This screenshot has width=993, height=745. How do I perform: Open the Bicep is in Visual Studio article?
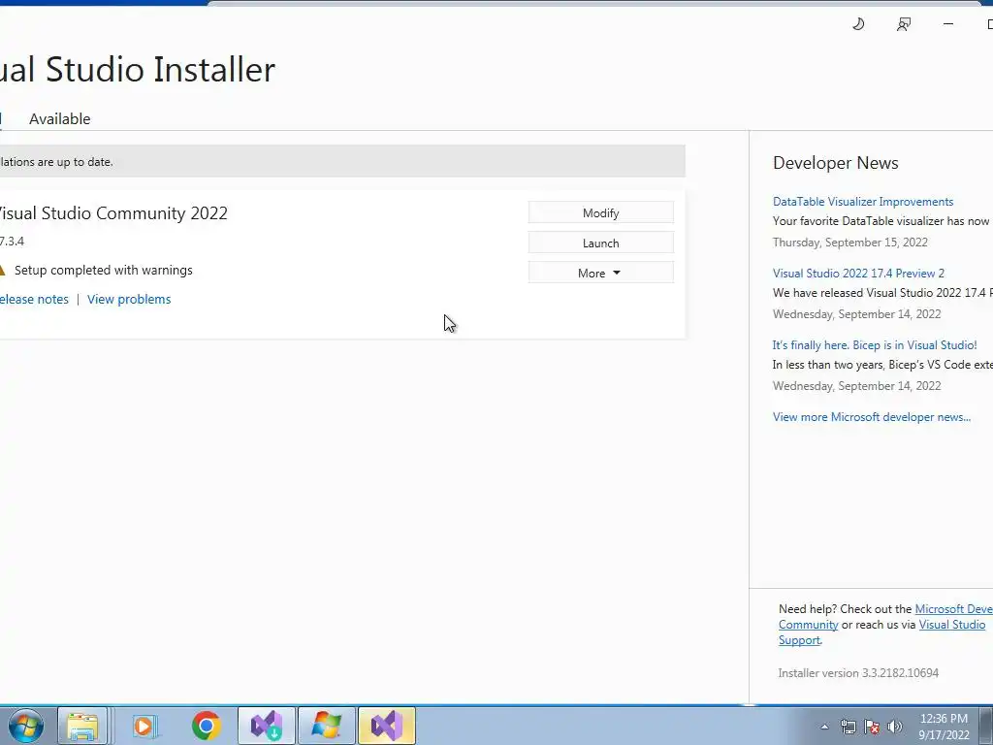pos(874,345)
